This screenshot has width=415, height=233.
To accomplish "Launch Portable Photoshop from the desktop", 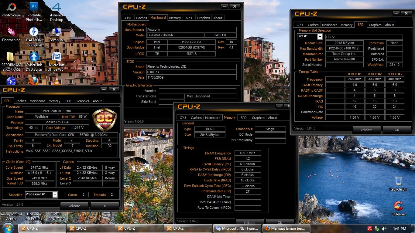I will 34,12.
